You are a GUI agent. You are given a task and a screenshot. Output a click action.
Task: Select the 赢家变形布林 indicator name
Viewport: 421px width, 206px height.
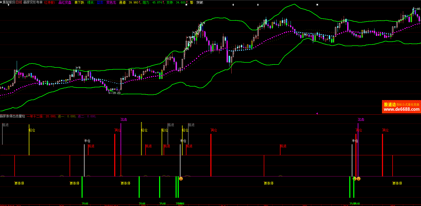click(x=33, y=2)
